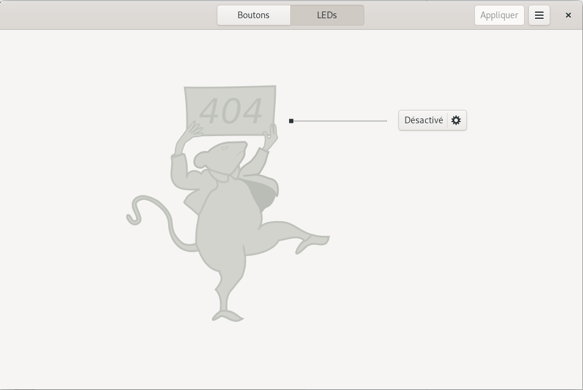Open the application menu via the triple-bar icon
The height and width of the screenshot is (390, 583).
pyautogui.click(x=539, y=15)
